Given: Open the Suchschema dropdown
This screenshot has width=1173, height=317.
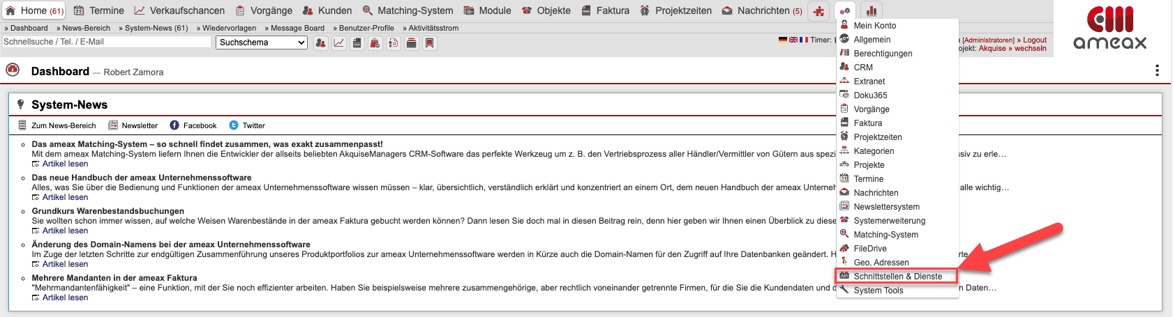Looking at the screenshot, I should tap(262, 42).
